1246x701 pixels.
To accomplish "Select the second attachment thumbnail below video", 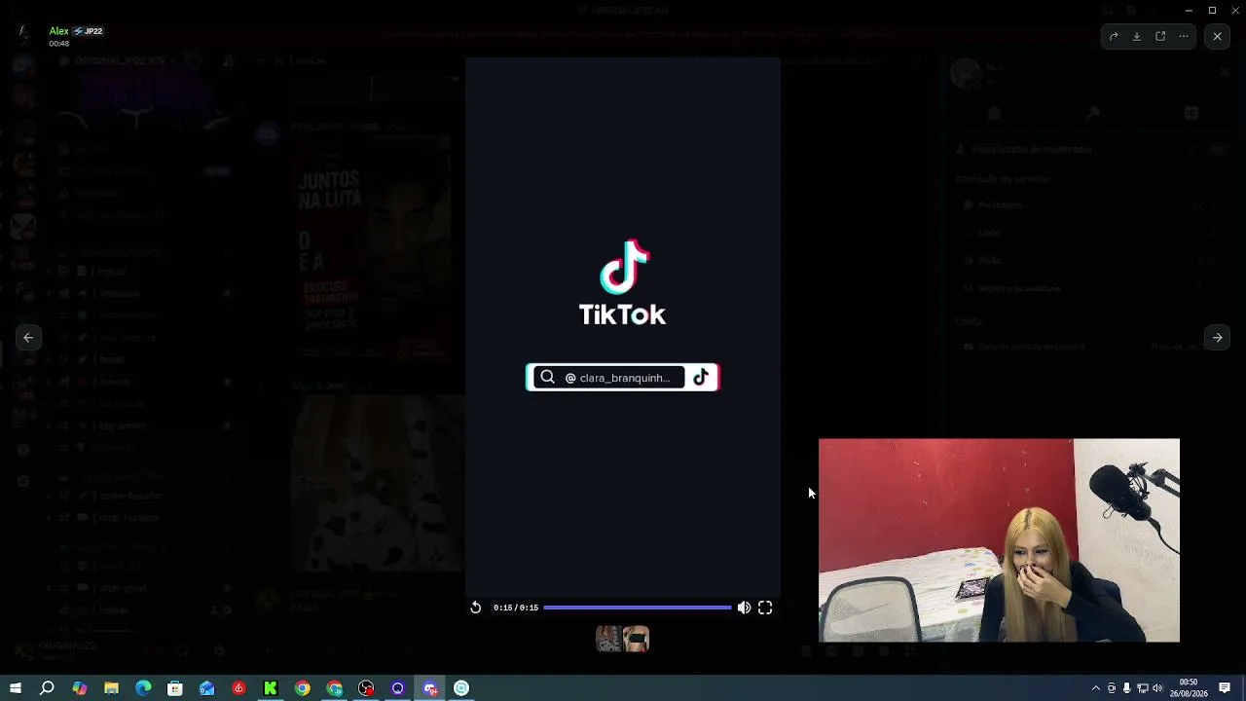I will (636, 639).
